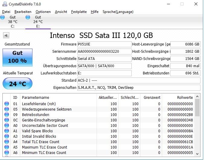Click status orb of Lesefehlerrate (roh) row

[7, 104]
